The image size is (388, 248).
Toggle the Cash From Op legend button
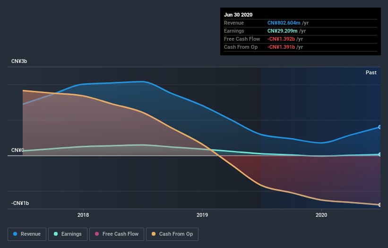[172, 234]
